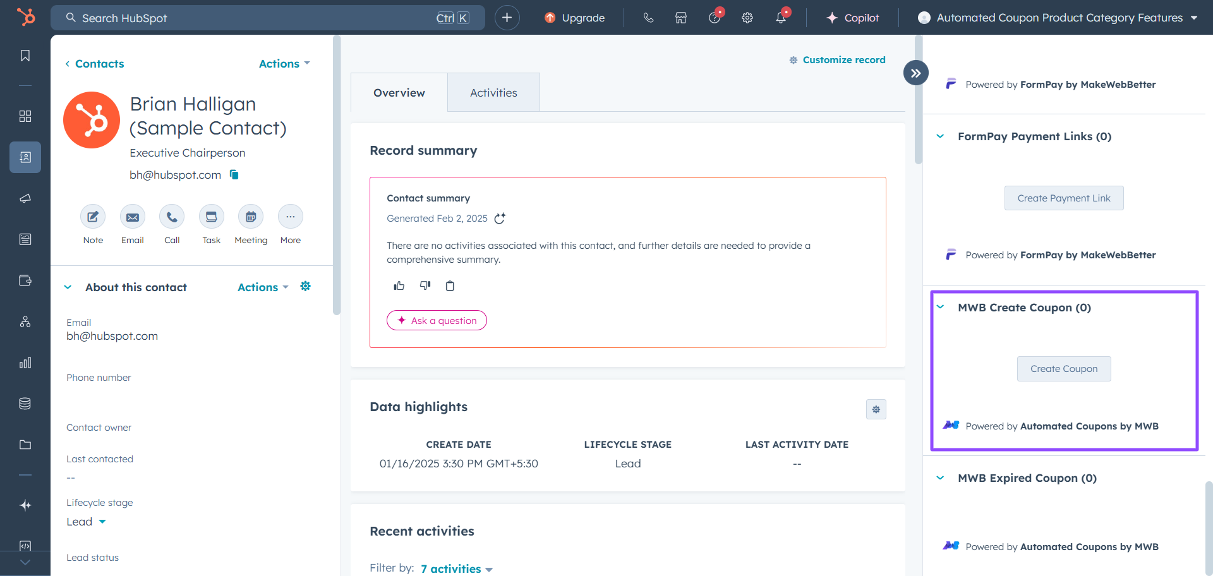This screenshot has height=576, width=1213.
Task: Click the Create Coupon button
Action: (x=1063, y=368)
